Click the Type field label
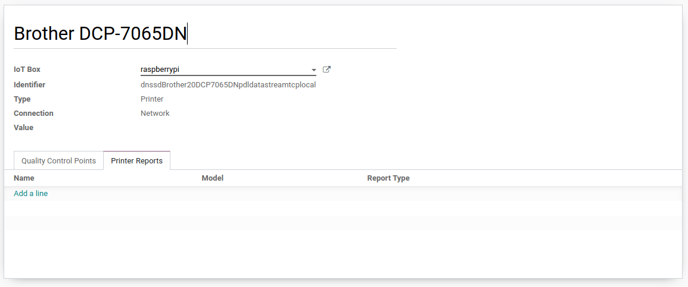Screen dimensions: 688x287 [22, 99]
